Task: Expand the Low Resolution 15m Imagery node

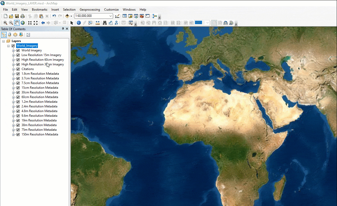Action: pos(14,55)
